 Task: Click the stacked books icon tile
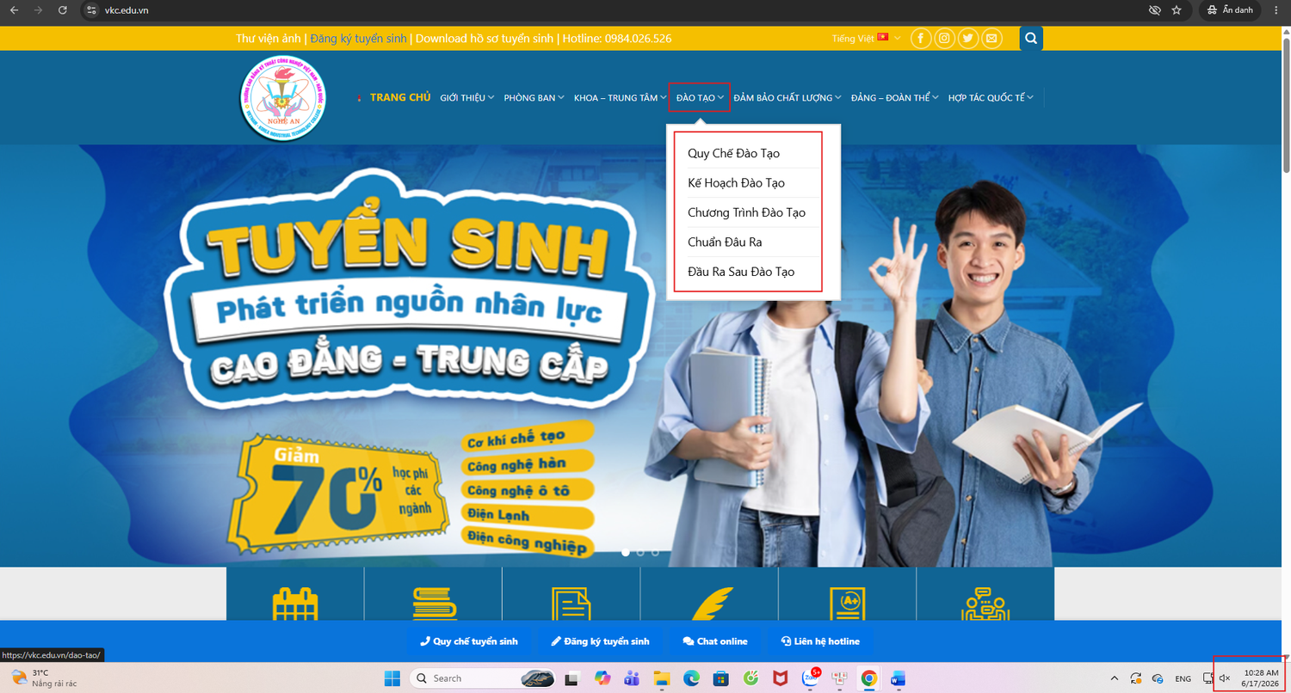click(434, 603)
